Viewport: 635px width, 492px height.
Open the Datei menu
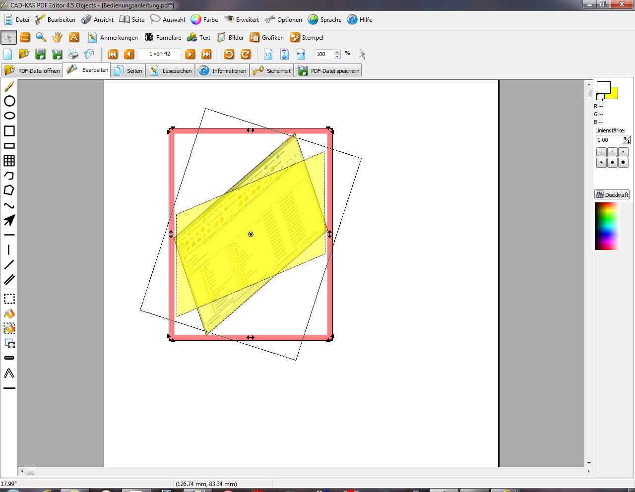[17, 20]
